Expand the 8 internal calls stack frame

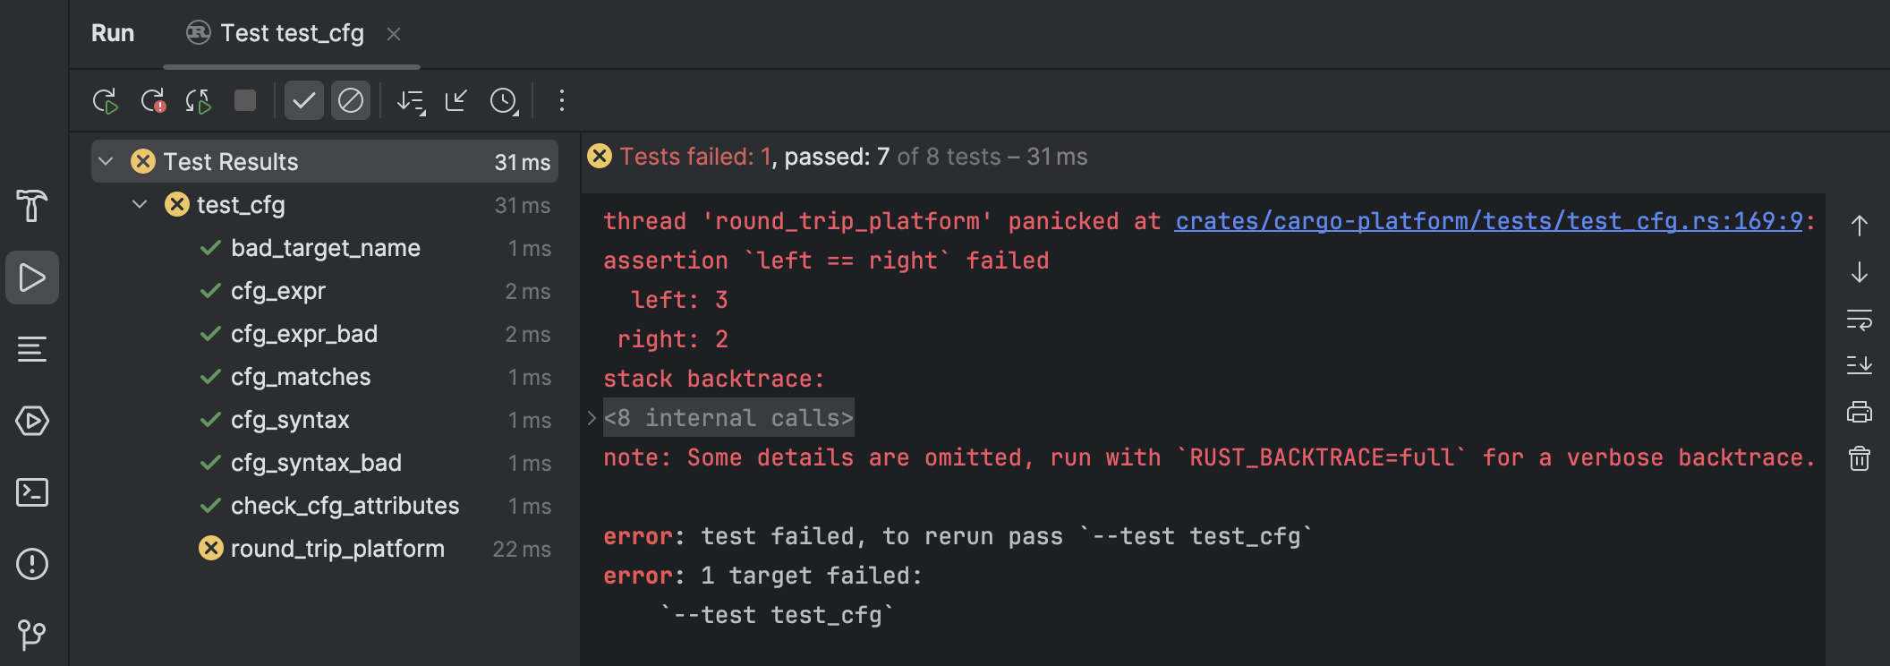point(592,416)
